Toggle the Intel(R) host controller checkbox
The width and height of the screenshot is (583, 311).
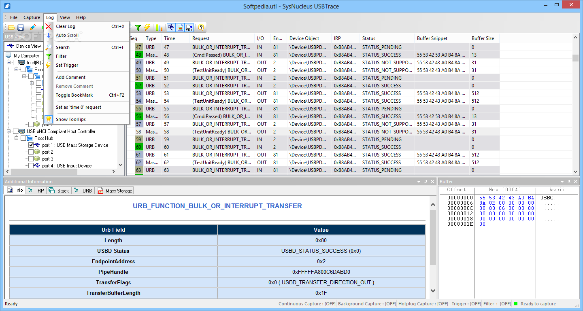point(15,63)
